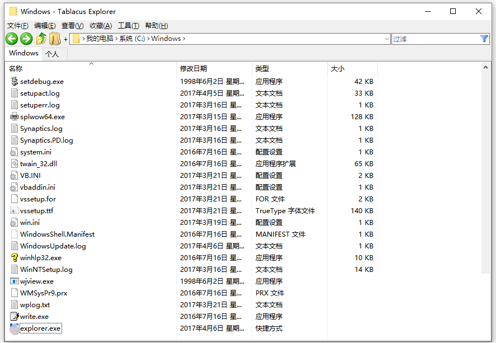
Task: Expand the chevron after Windows in breadcrumb
Action: click(x=183, y=39)
